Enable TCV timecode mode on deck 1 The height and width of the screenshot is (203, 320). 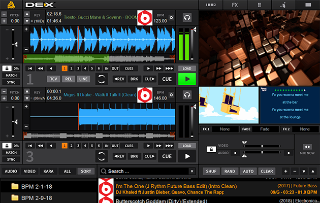[54, 79]
